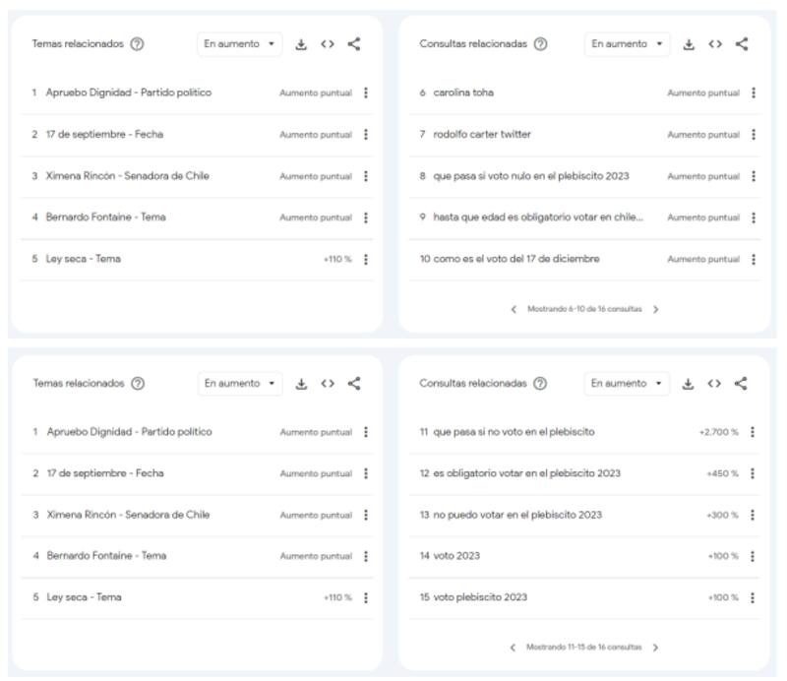Screen dimensions: 787x681
Task: Open query 'hasta que edad es obligatorio votar en chile'
Action: tap(538, 217)
